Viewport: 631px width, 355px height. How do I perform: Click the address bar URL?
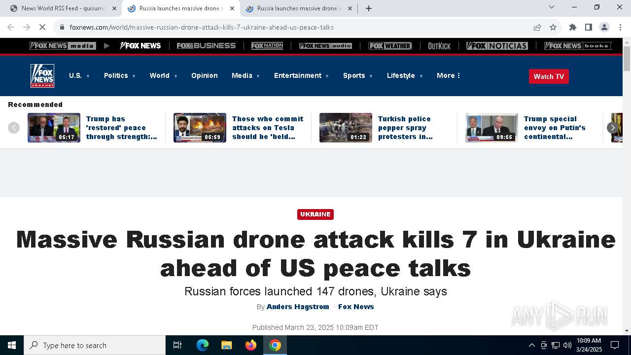[x=202, y=27]
